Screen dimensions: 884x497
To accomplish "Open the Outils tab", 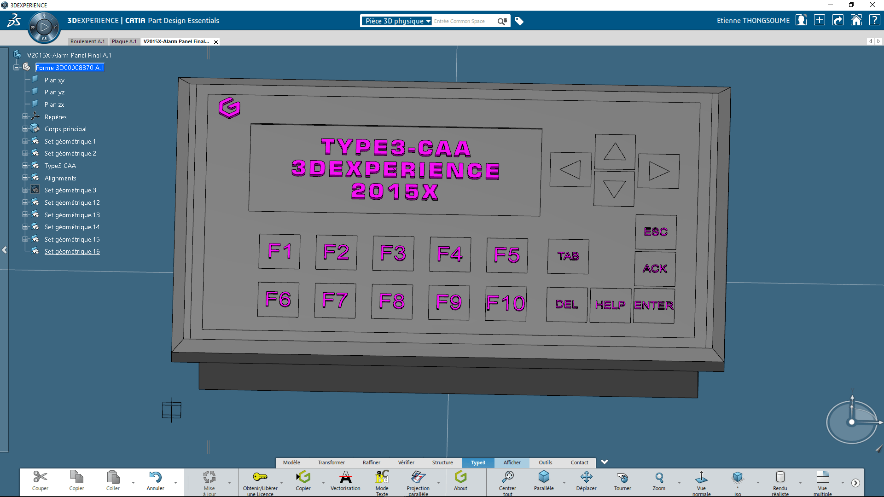I will pos(546,462).
